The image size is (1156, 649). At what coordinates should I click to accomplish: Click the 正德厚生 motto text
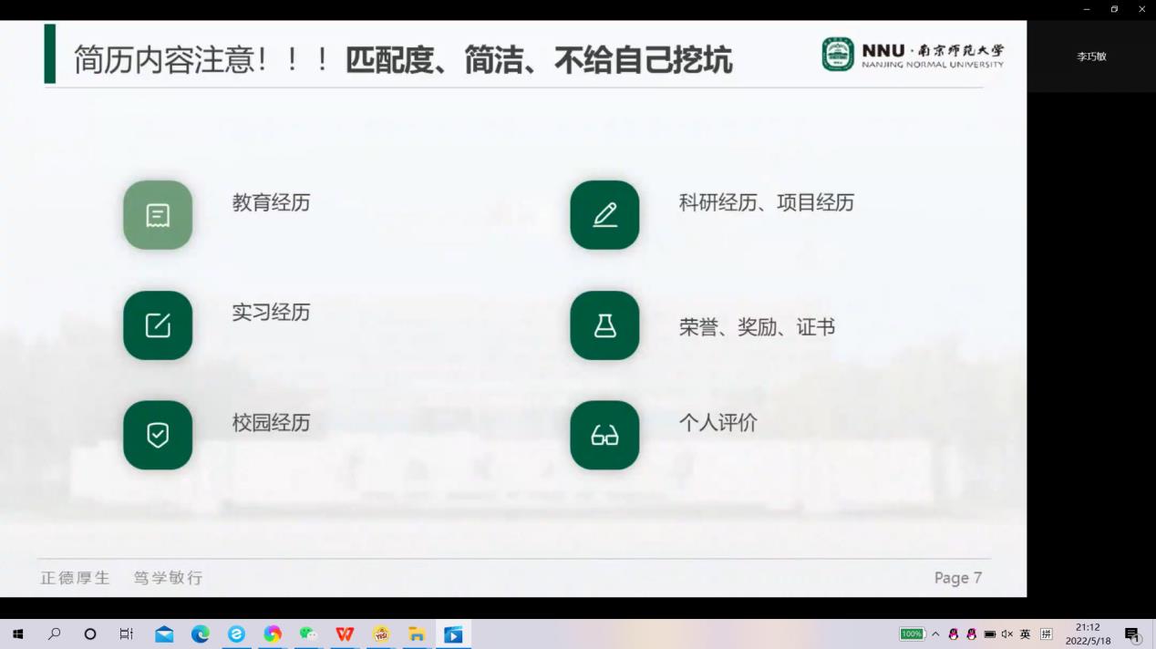(76, 578)
